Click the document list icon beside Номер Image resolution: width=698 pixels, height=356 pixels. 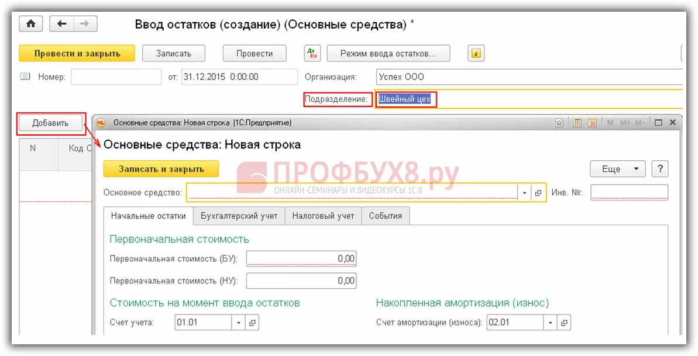click(25, 77)
